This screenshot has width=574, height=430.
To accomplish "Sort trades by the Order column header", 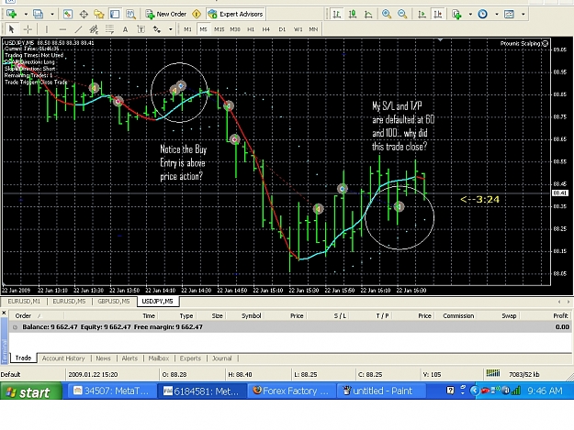I will tap(24, 316).
